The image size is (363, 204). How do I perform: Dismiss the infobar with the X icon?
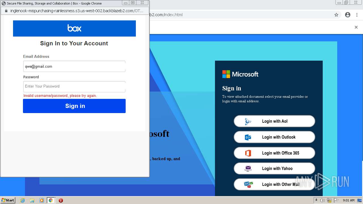356,27
